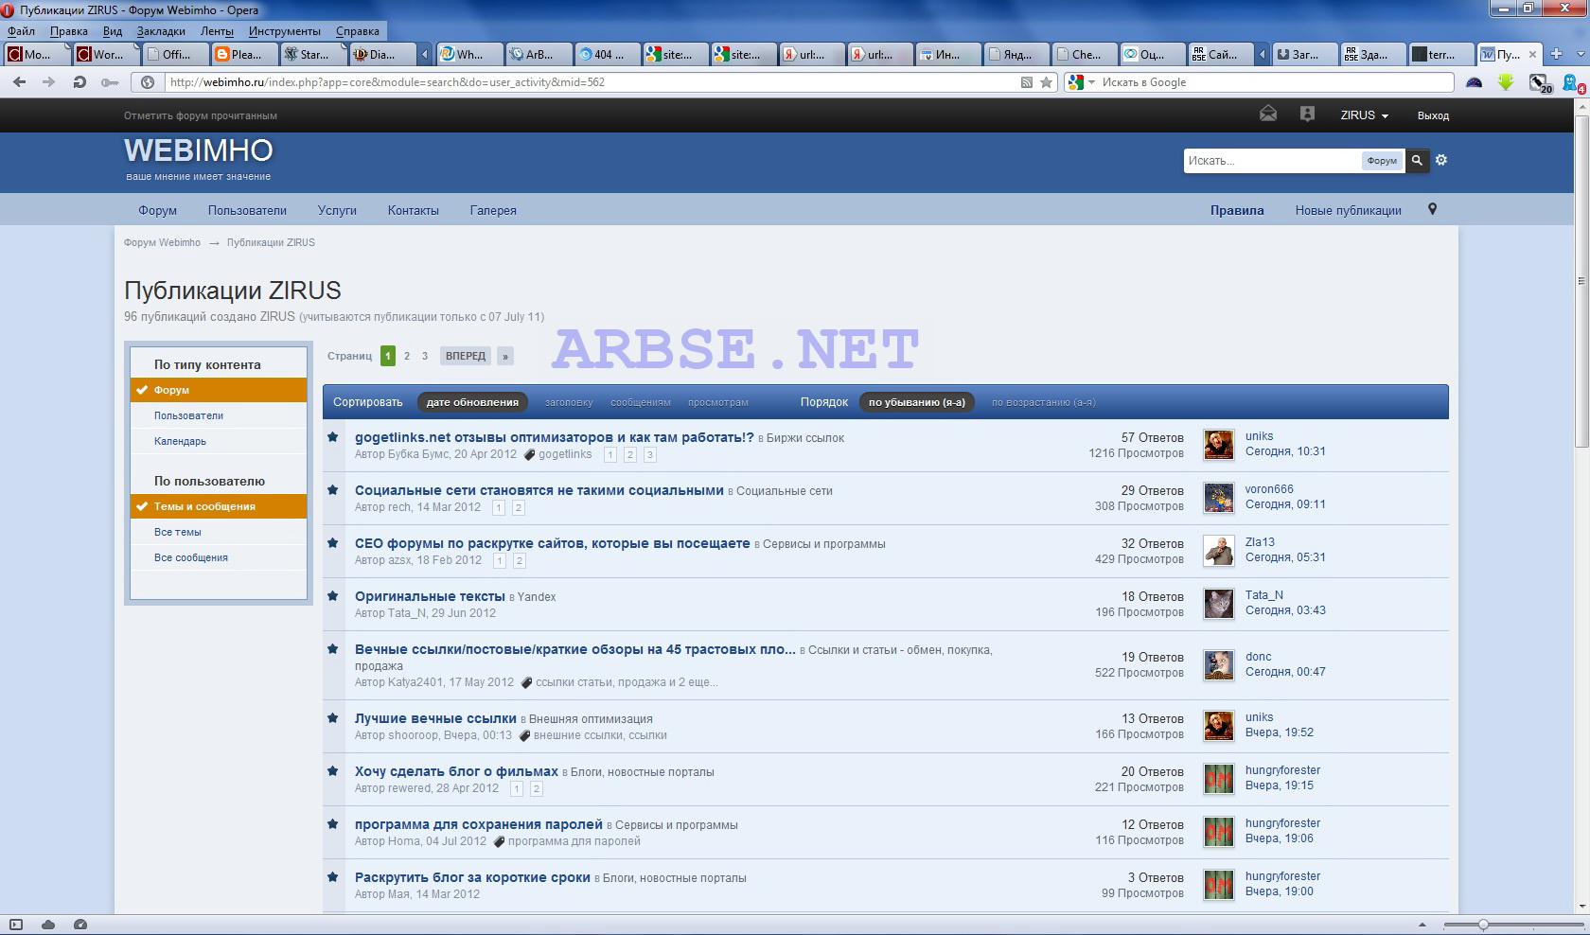Image resolution: width=1590 pixels, height=935 pixels.
Task: Select the Все сообщения filter
Action: pos(219,557)
